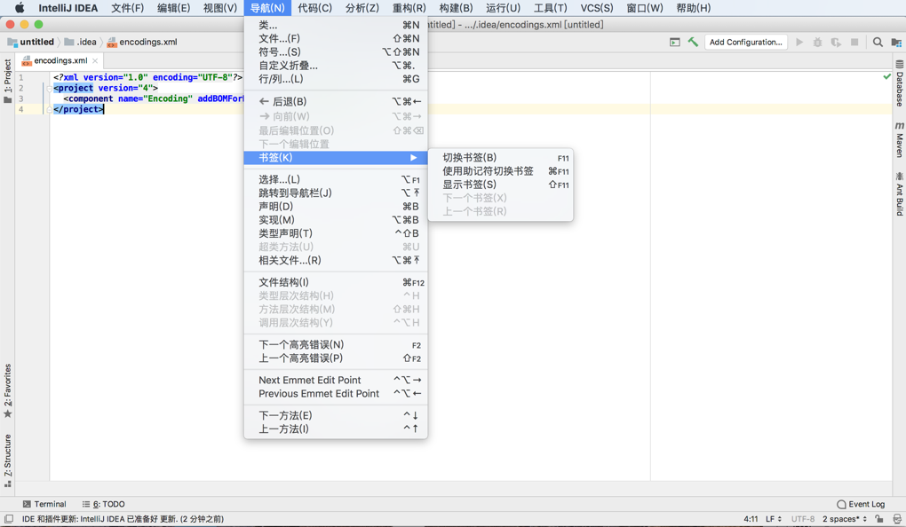Click the tool window toggle icon at bottom-left corner
This screenshot has width=906, height=527.
click(x=9, y=519)
